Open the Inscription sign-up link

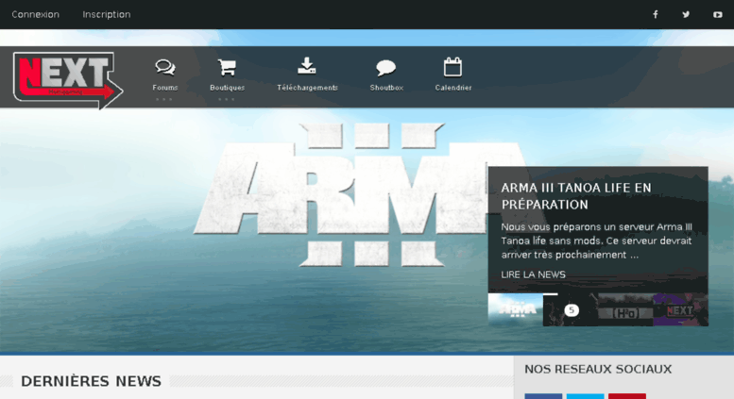tap(106, 14)
